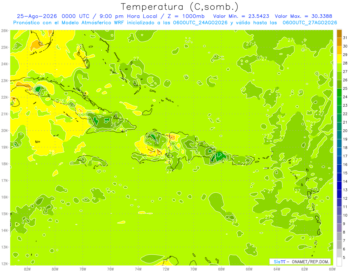Click the '20N' latitude axis label

4,130
